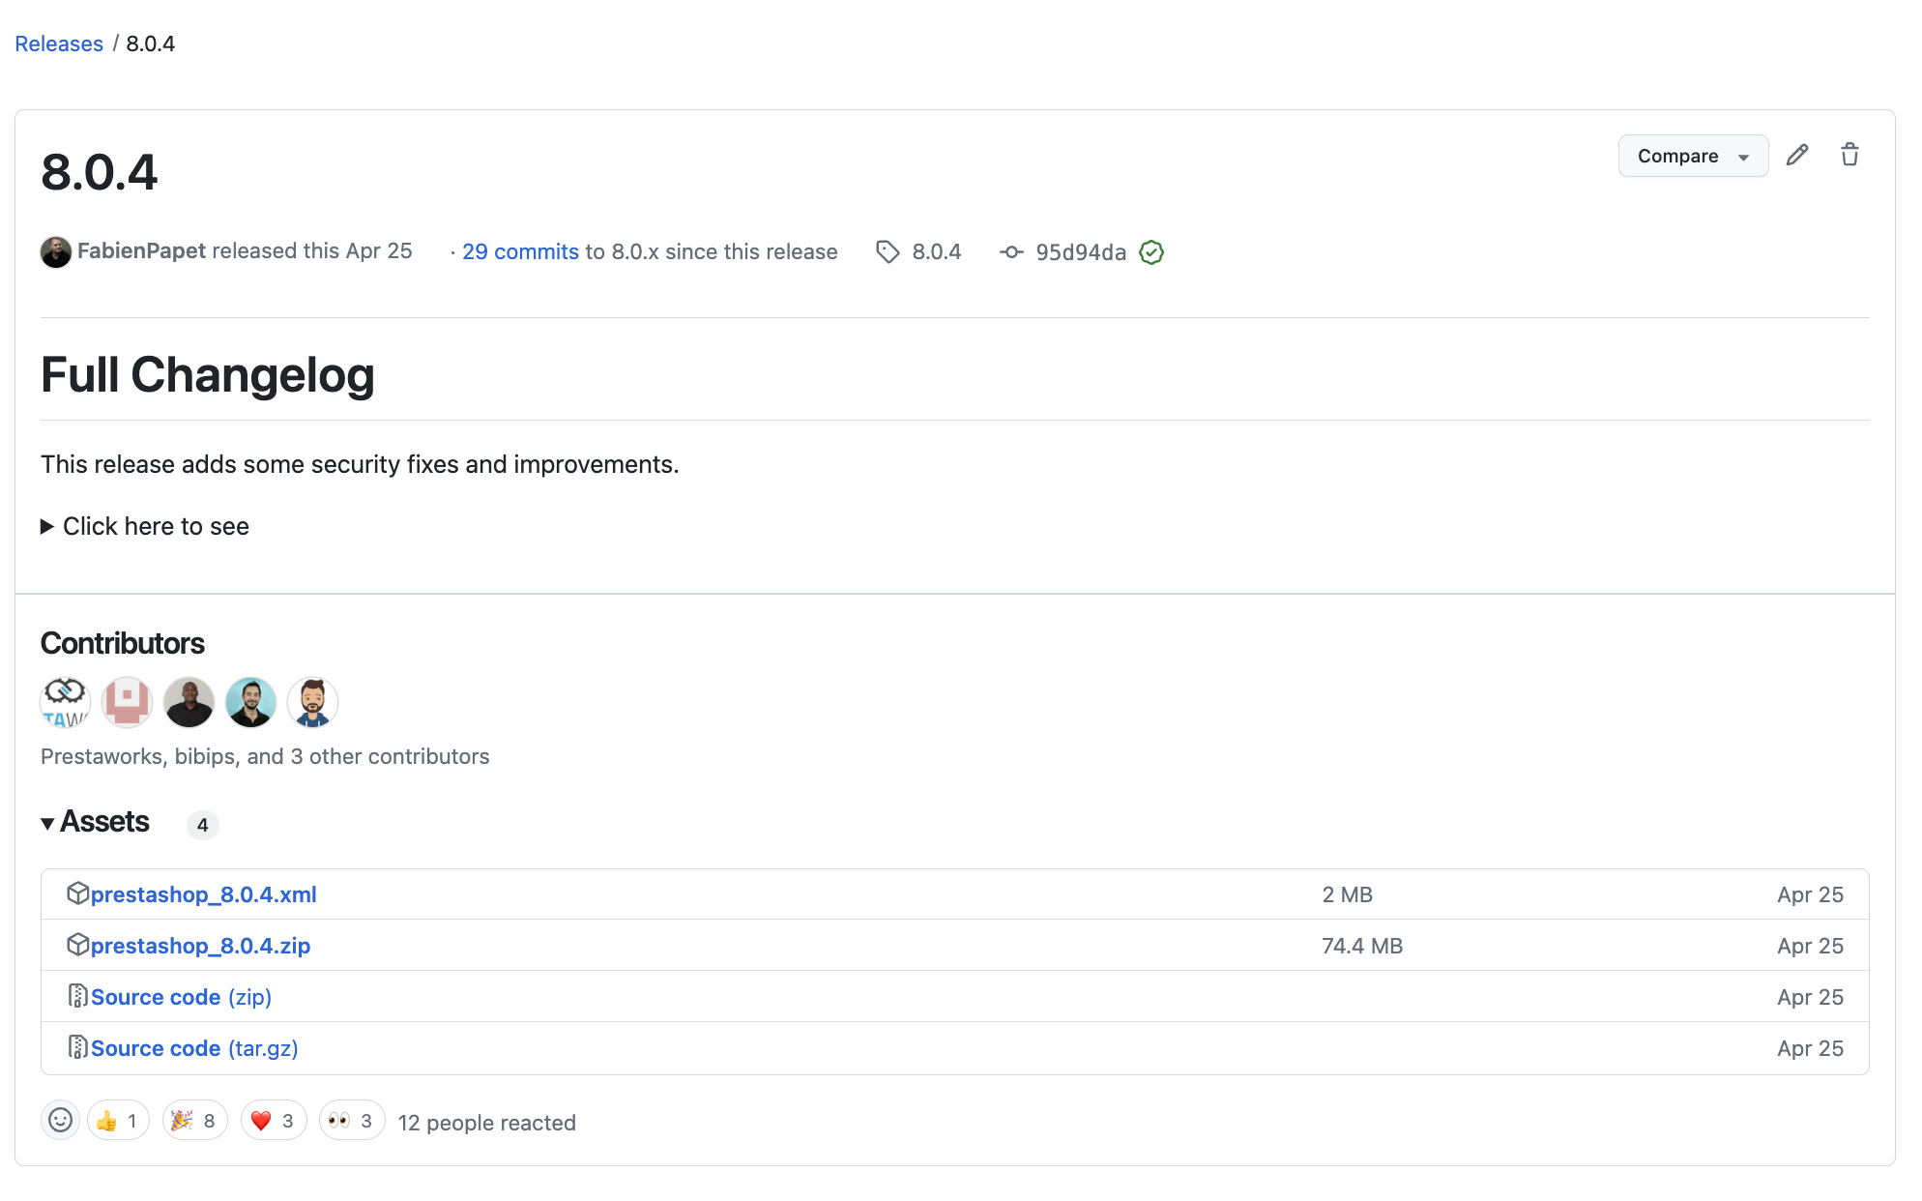Toggle the red heart reaction
The image size is (1922, 1201).
click(274, 1121)
